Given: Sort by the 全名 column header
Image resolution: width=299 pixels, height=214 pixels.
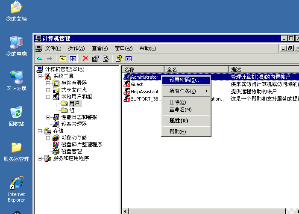Looking at the screenshot, I should tap(196, 69).
